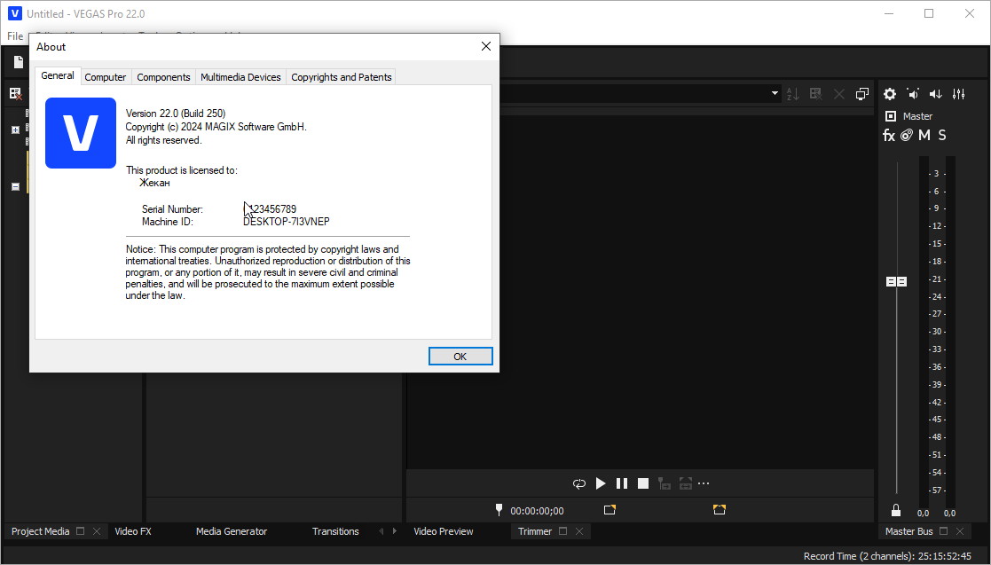
Task: Click the VEGAS logo in the title bar
Action: click(x=14, y=13)
